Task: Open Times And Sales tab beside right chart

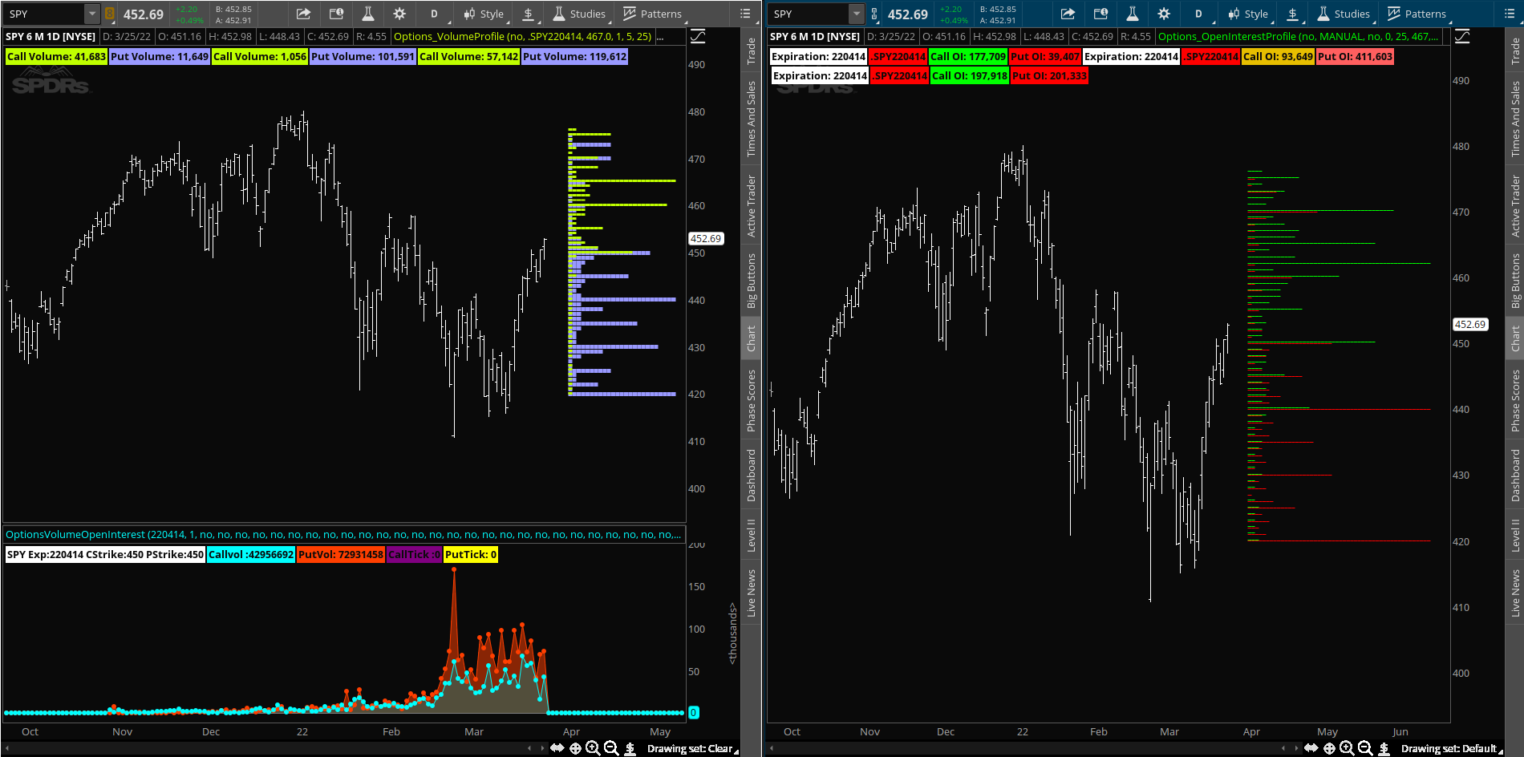Action: [1516, 119]
